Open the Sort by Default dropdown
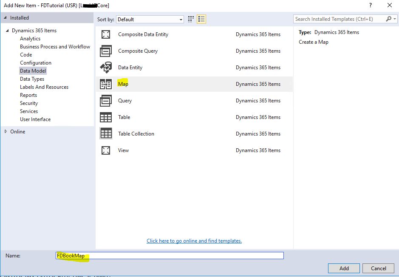Image resolution: width=399 pixels, height=277 pixels. click(150, 20)
